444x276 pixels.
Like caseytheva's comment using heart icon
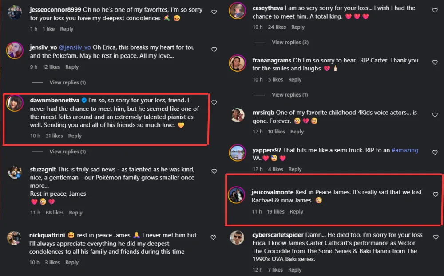click(435, 10)
